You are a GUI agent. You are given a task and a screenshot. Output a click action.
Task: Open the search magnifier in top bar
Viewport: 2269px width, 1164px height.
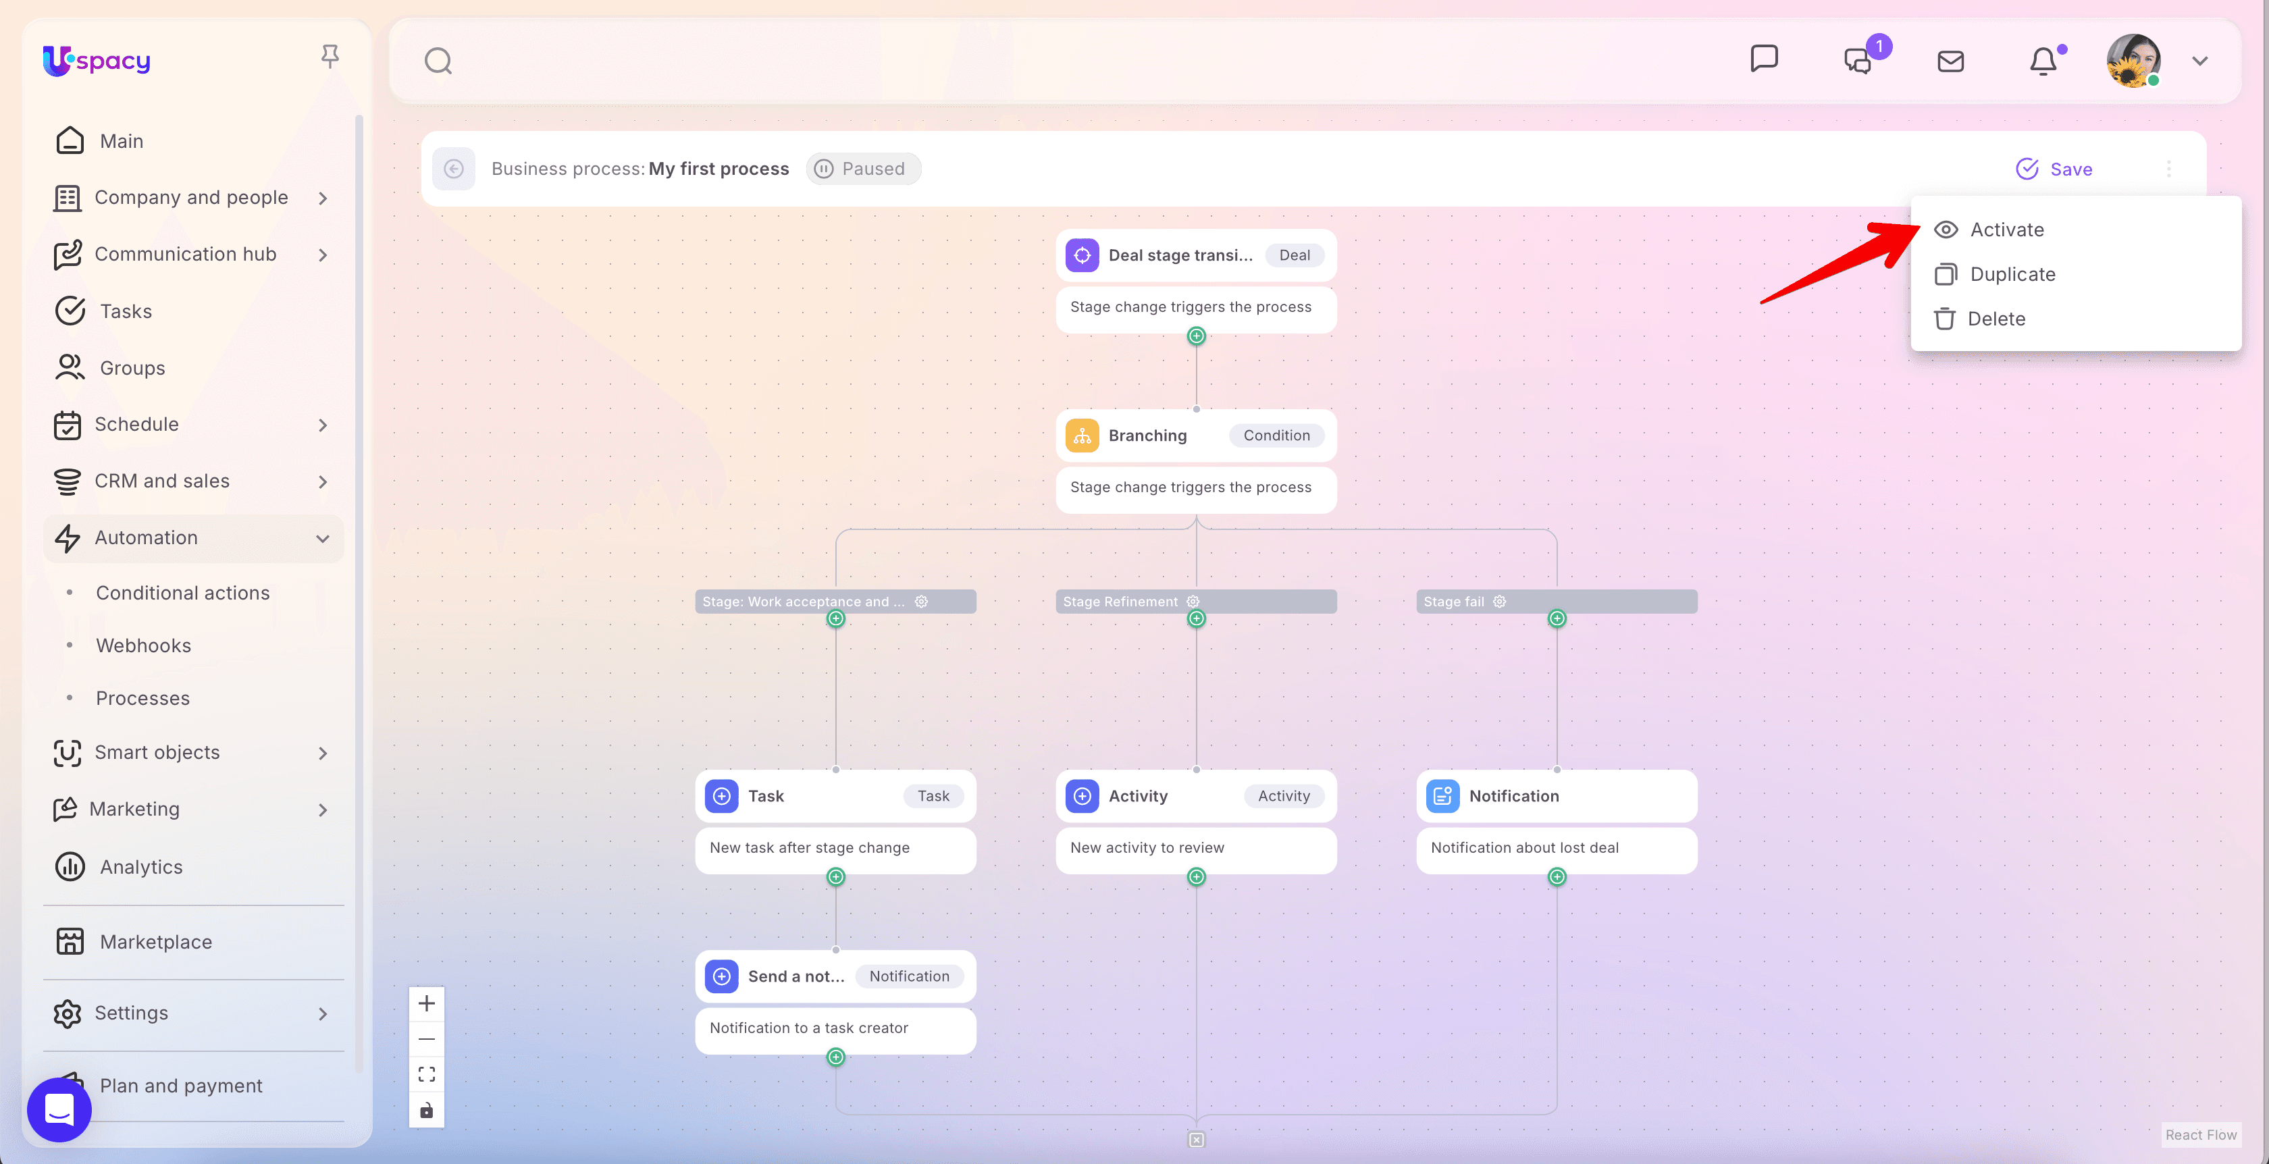438,61
